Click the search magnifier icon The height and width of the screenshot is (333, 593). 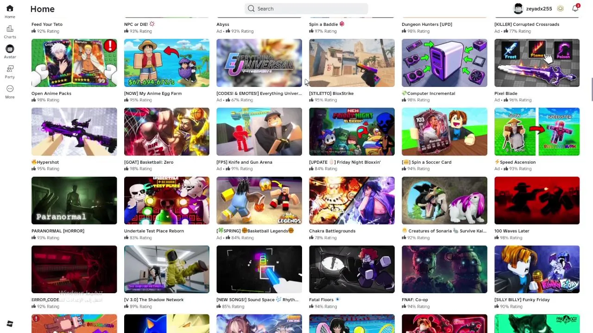tap(251, 8)
